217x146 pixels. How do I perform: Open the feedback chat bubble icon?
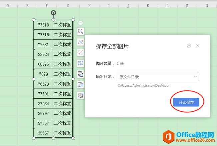coord(189,46)
